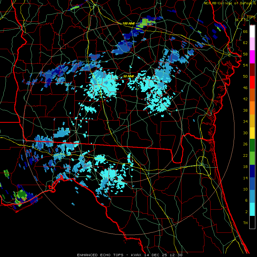257x257 pixels.
Task: Select the dark red legend swatch
Action: tap(252, 69)
